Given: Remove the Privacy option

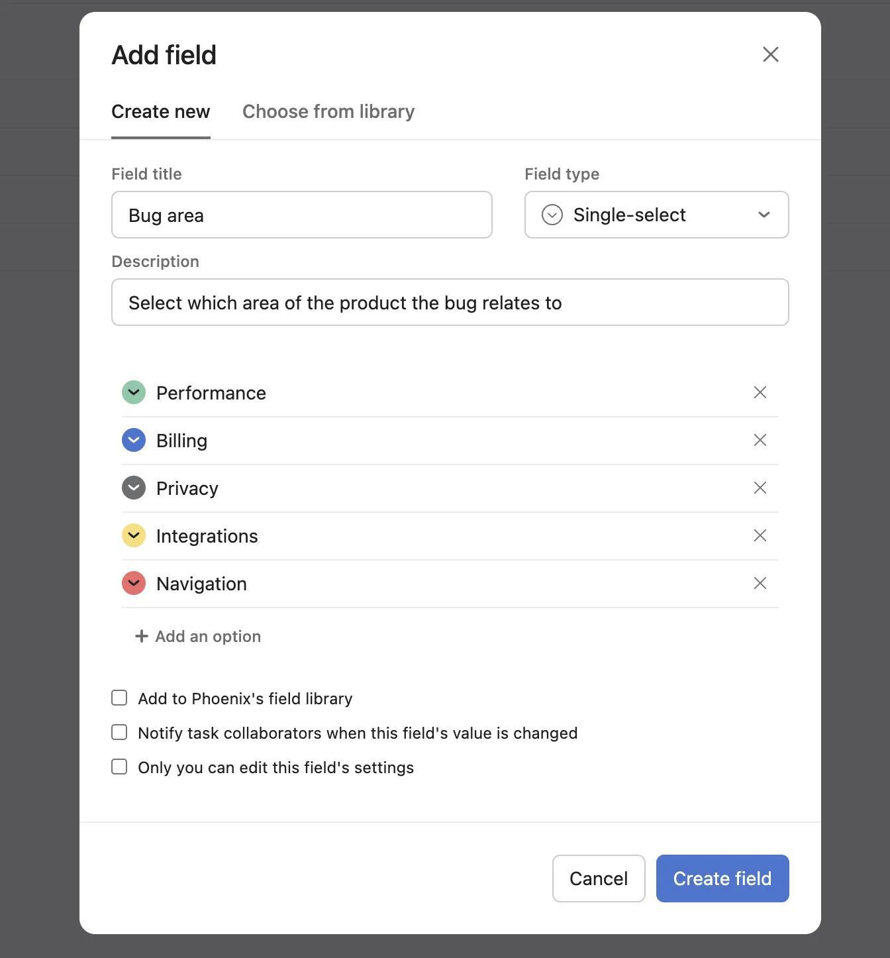Looking at the screenshot, I should tap(760, 488).
